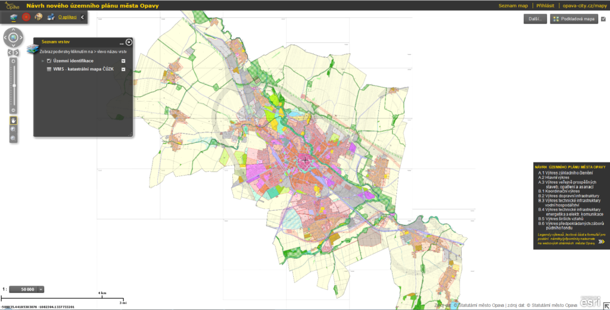The height and width of the screenshot is (310, 610).
Task: Click the minus at bottom of zoom slider
Action: [14, 110]
